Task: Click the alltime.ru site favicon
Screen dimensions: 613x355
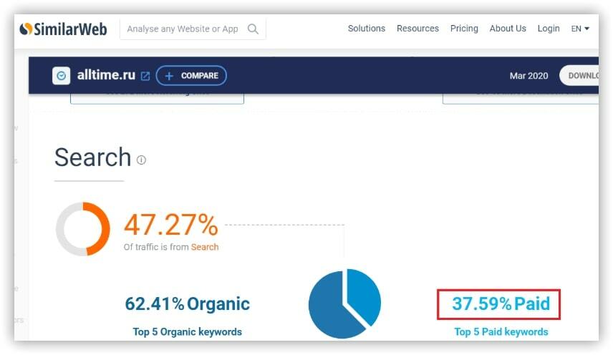Action: 62,75
